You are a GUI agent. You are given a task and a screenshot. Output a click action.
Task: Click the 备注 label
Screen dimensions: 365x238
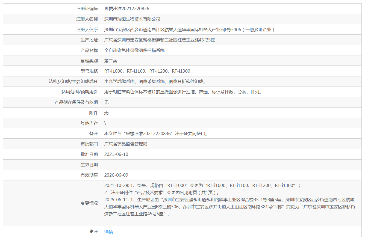[x=93, y=133]
